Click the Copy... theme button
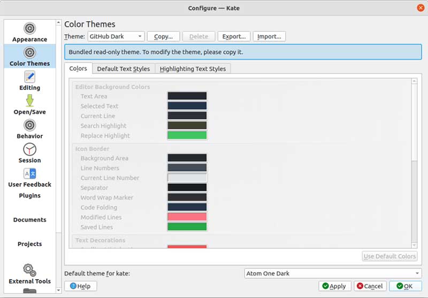Image resolution: width=428 pixels, height=298 pixels. (x=163, y=36)
